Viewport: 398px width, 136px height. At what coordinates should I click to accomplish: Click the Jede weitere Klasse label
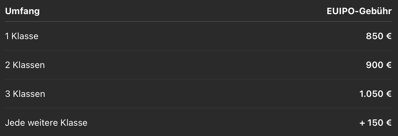coord(46,123)
